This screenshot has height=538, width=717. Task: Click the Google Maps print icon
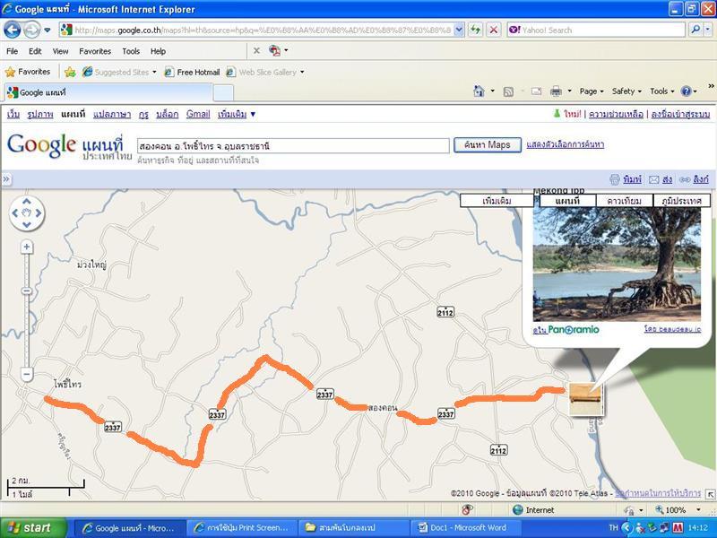point(615,180)
